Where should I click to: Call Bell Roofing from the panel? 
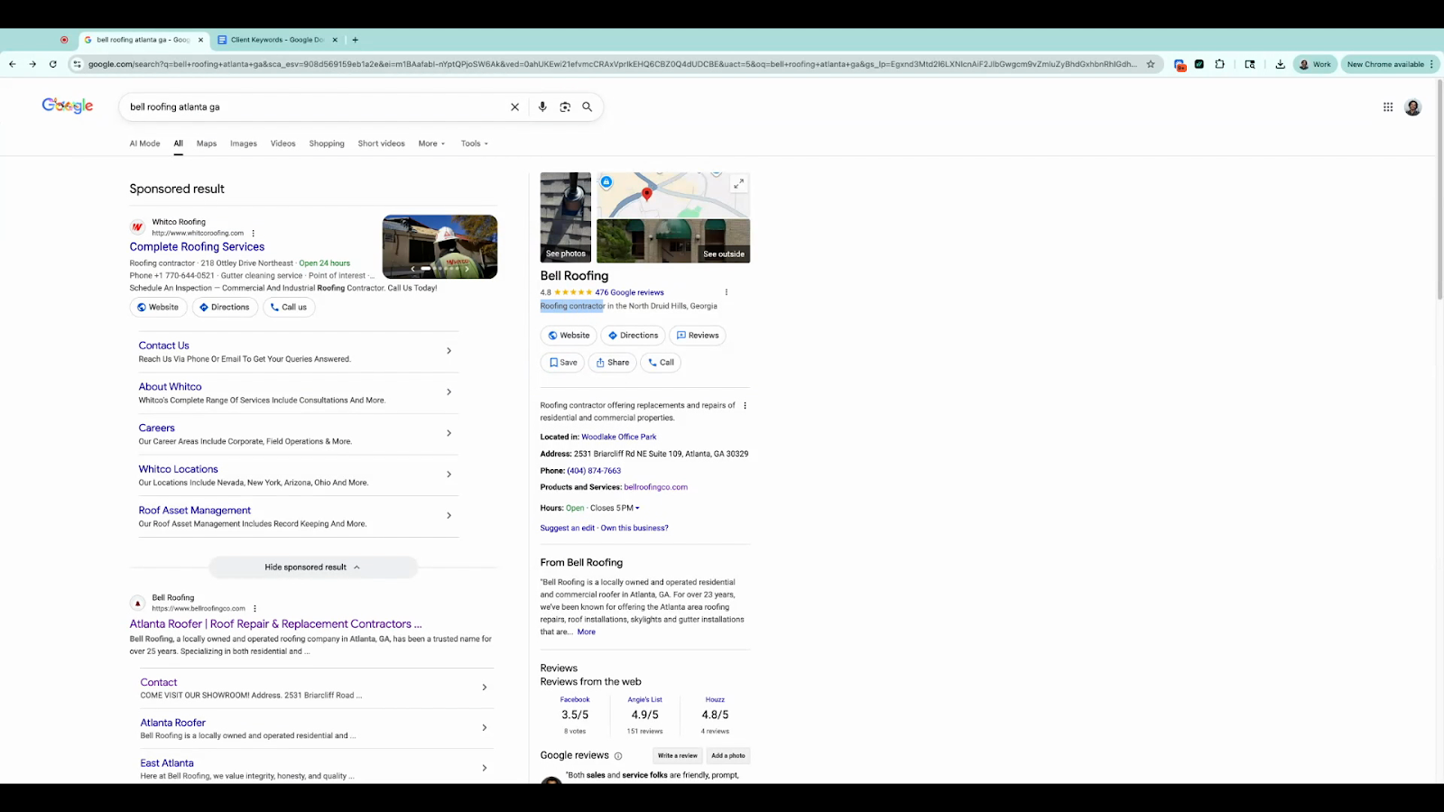(661, 363)
